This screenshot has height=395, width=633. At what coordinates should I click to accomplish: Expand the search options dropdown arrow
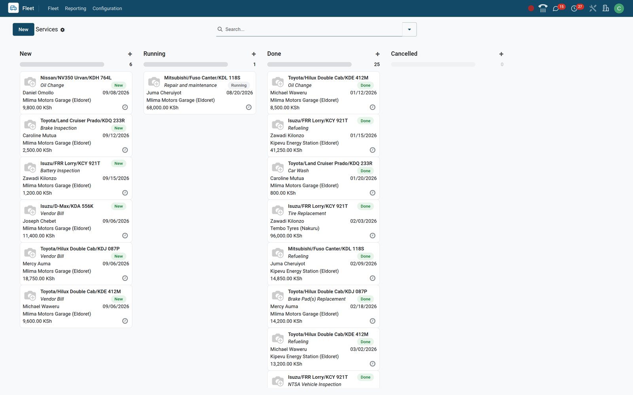coord(409,30)
